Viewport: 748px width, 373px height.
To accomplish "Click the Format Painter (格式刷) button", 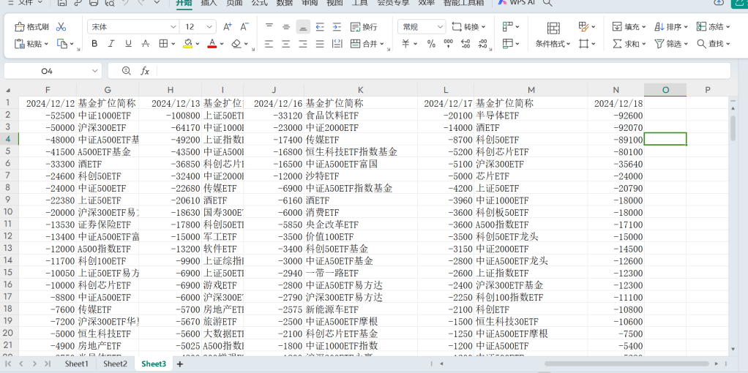I will click(31, 27).
